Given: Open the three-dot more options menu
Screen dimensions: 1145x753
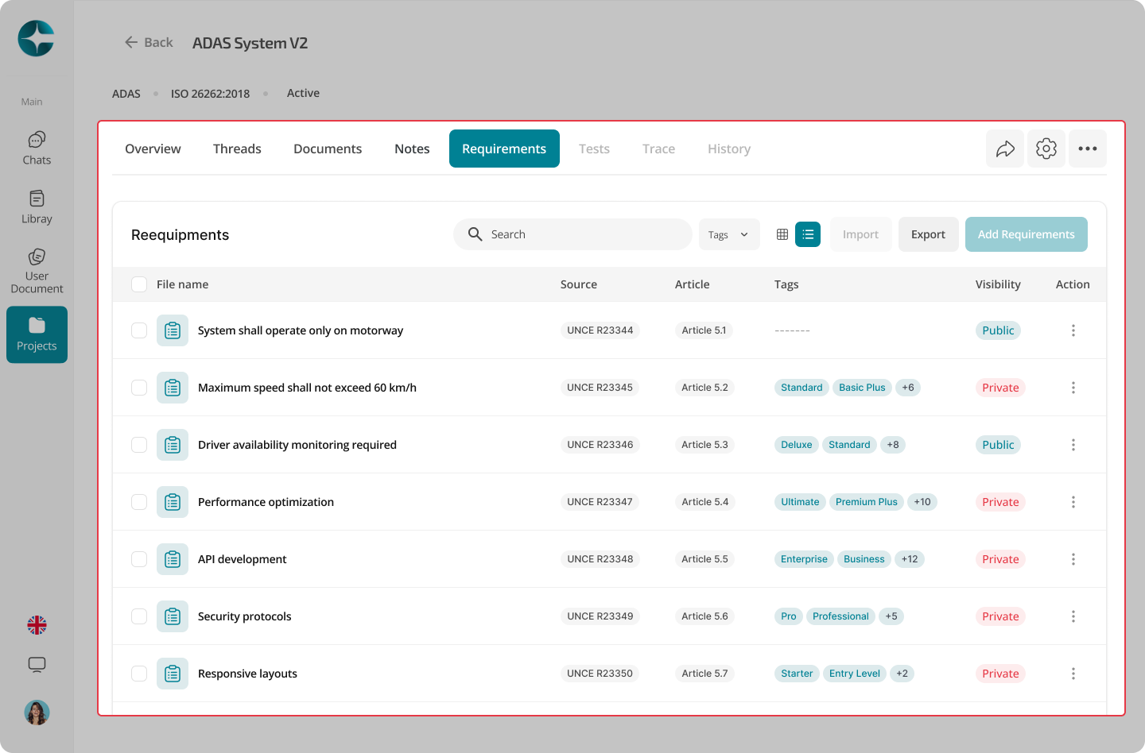Looking at the screenshot, I should (1088, 149).
